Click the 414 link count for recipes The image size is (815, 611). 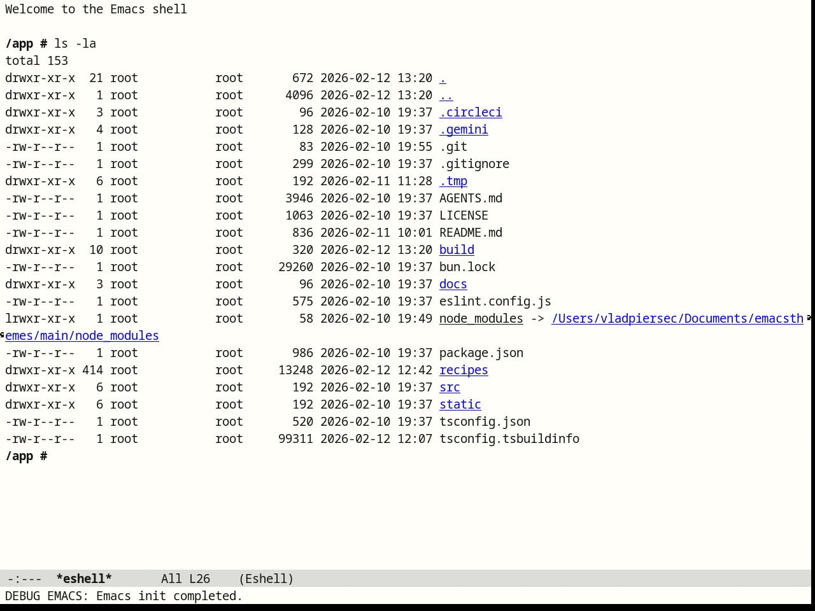coord(92,370)
